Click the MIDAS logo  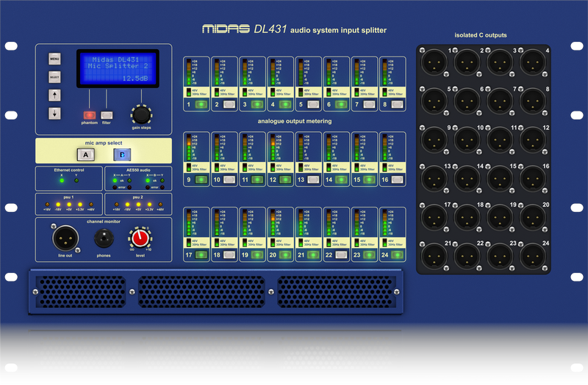(226, 29)
